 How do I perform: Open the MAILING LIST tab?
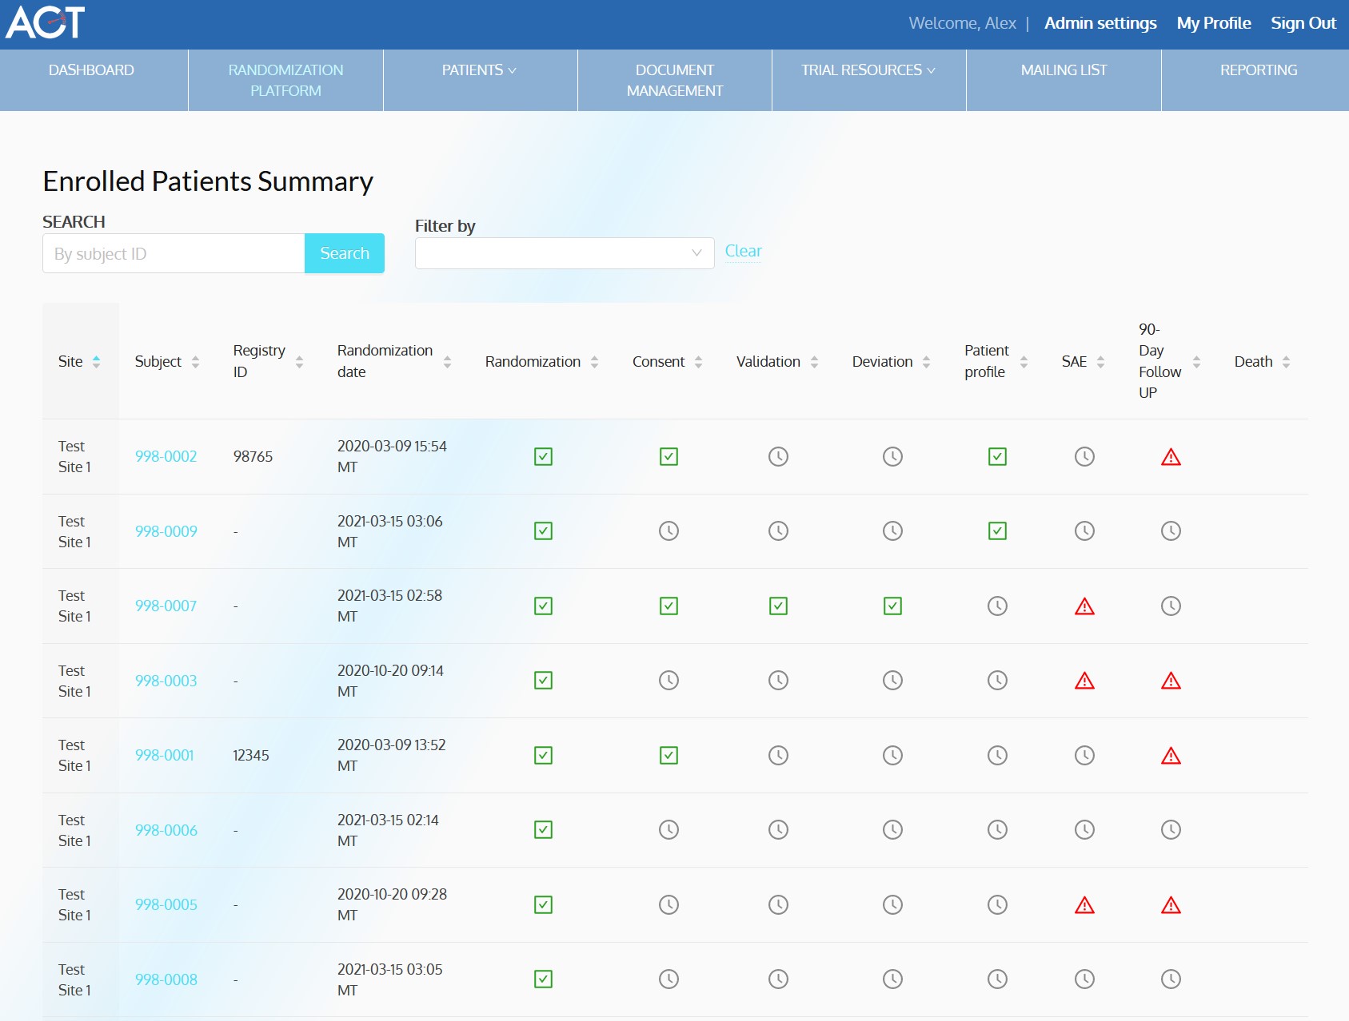click(x=1064, y=70)
